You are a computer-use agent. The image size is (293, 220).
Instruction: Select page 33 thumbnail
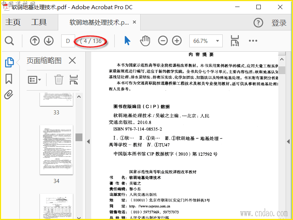(x=56, y=99)
